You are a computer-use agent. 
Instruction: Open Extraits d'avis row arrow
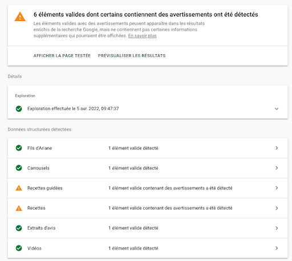point(277,228)
